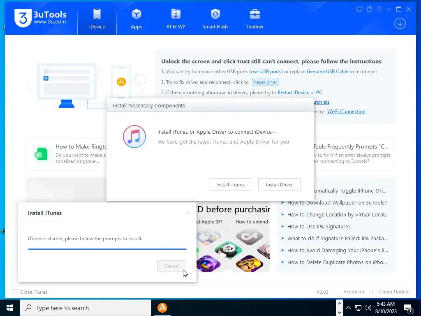Open the download manager arrow icon

[400, 23]
